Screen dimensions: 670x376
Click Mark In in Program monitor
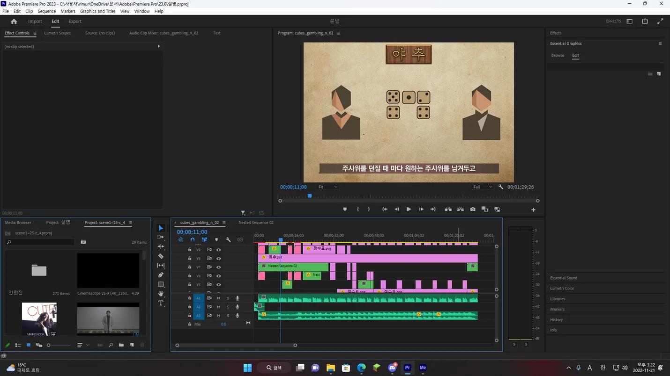(357, 209)
